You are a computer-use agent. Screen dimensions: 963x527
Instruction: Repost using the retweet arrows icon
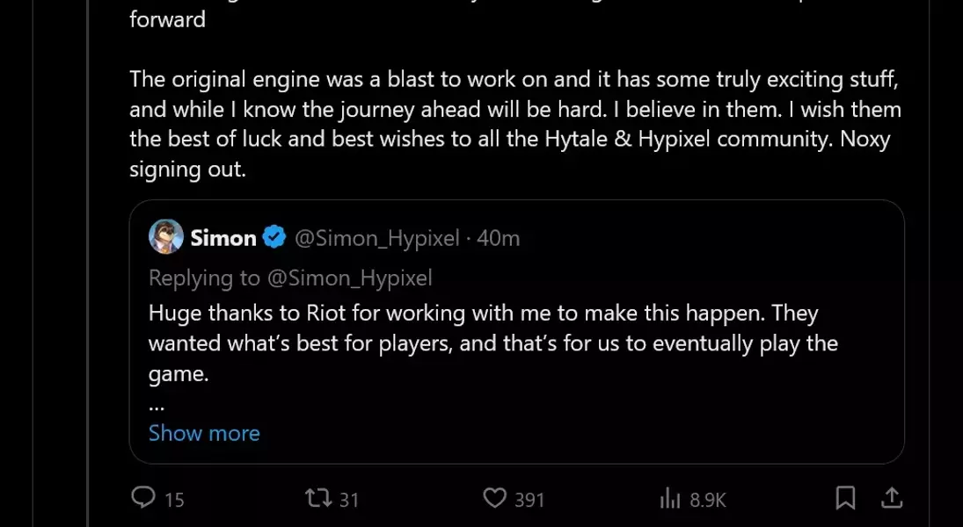(x=317, y=498)
